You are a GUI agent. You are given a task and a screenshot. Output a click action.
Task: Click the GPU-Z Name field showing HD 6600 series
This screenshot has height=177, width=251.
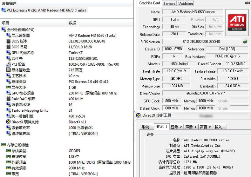[x=193, y=12]
